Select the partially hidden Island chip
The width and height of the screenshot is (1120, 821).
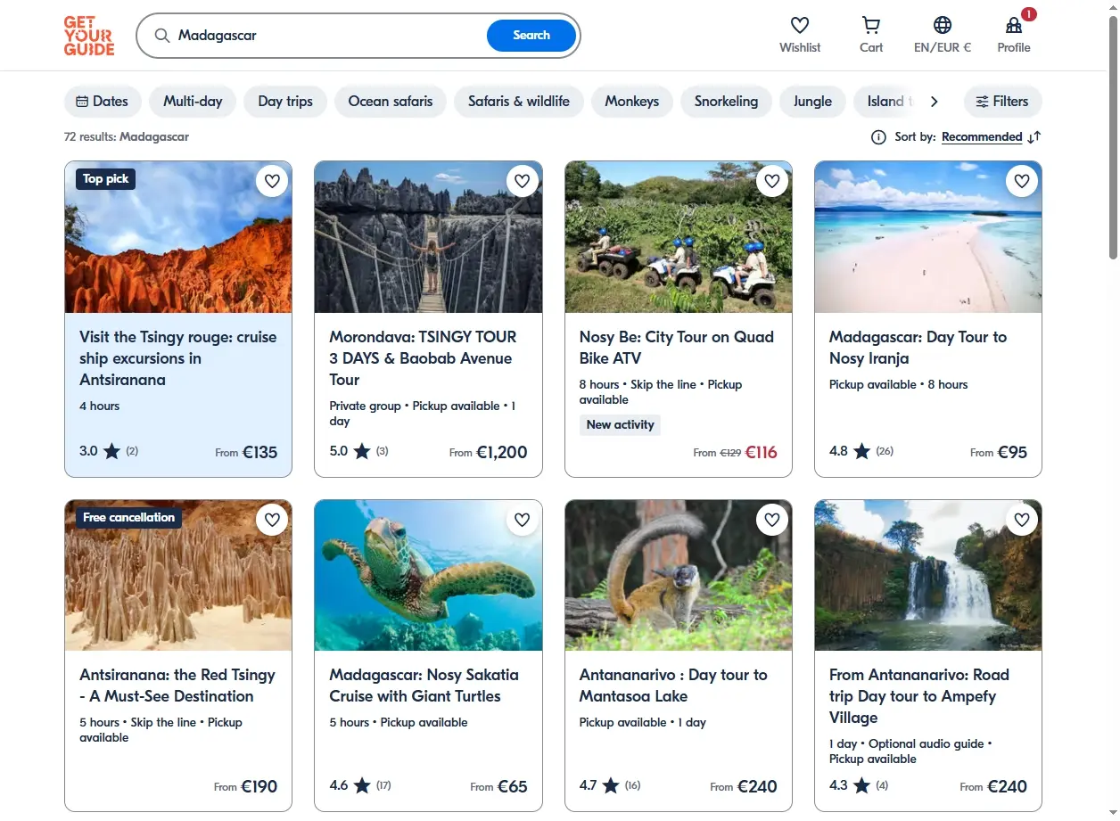tap(886, 102)
